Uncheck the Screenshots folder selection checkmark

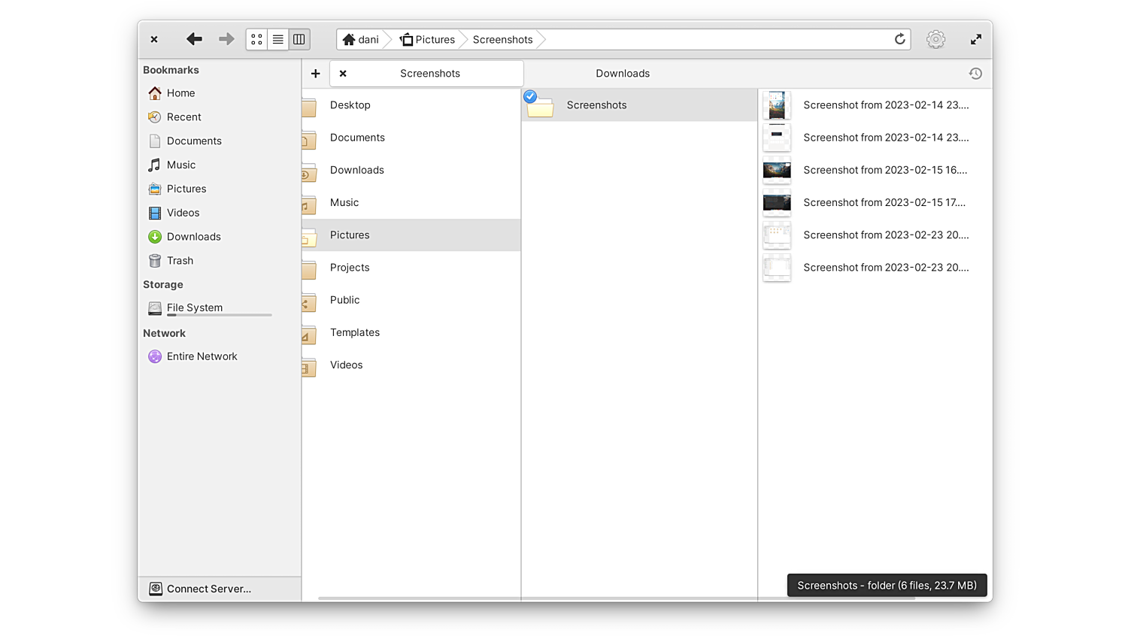[530, 96]
